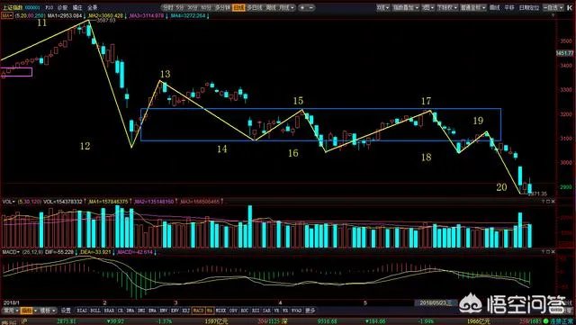This screenshot has height=325, width=576.
Task: Switch to the 多日线 multi-day period
Action: coord(255,7)
